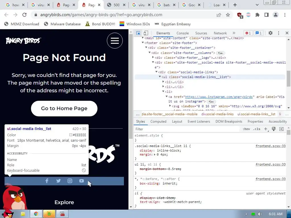Viewport: 291px width, 218px height.
Task: Expand the main site-content node
Action: coord(143,38)
